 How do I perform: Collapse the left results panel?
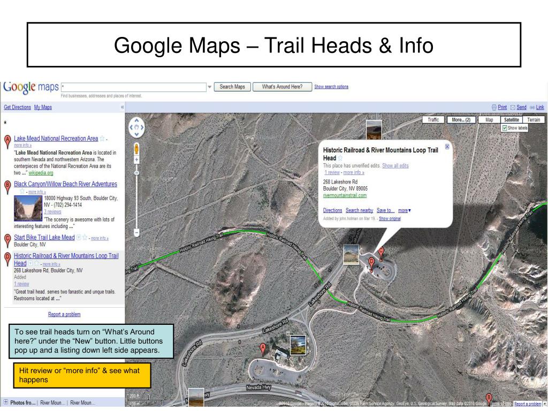tap(123, 107)
